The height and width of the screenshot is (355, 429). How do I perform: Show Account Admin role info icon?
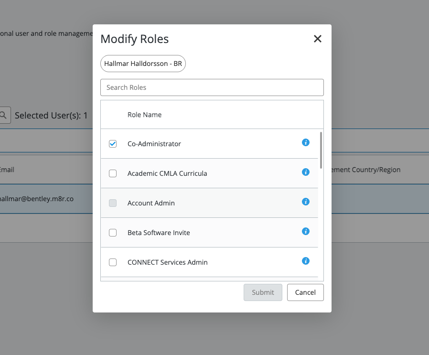tap(306, 202)
